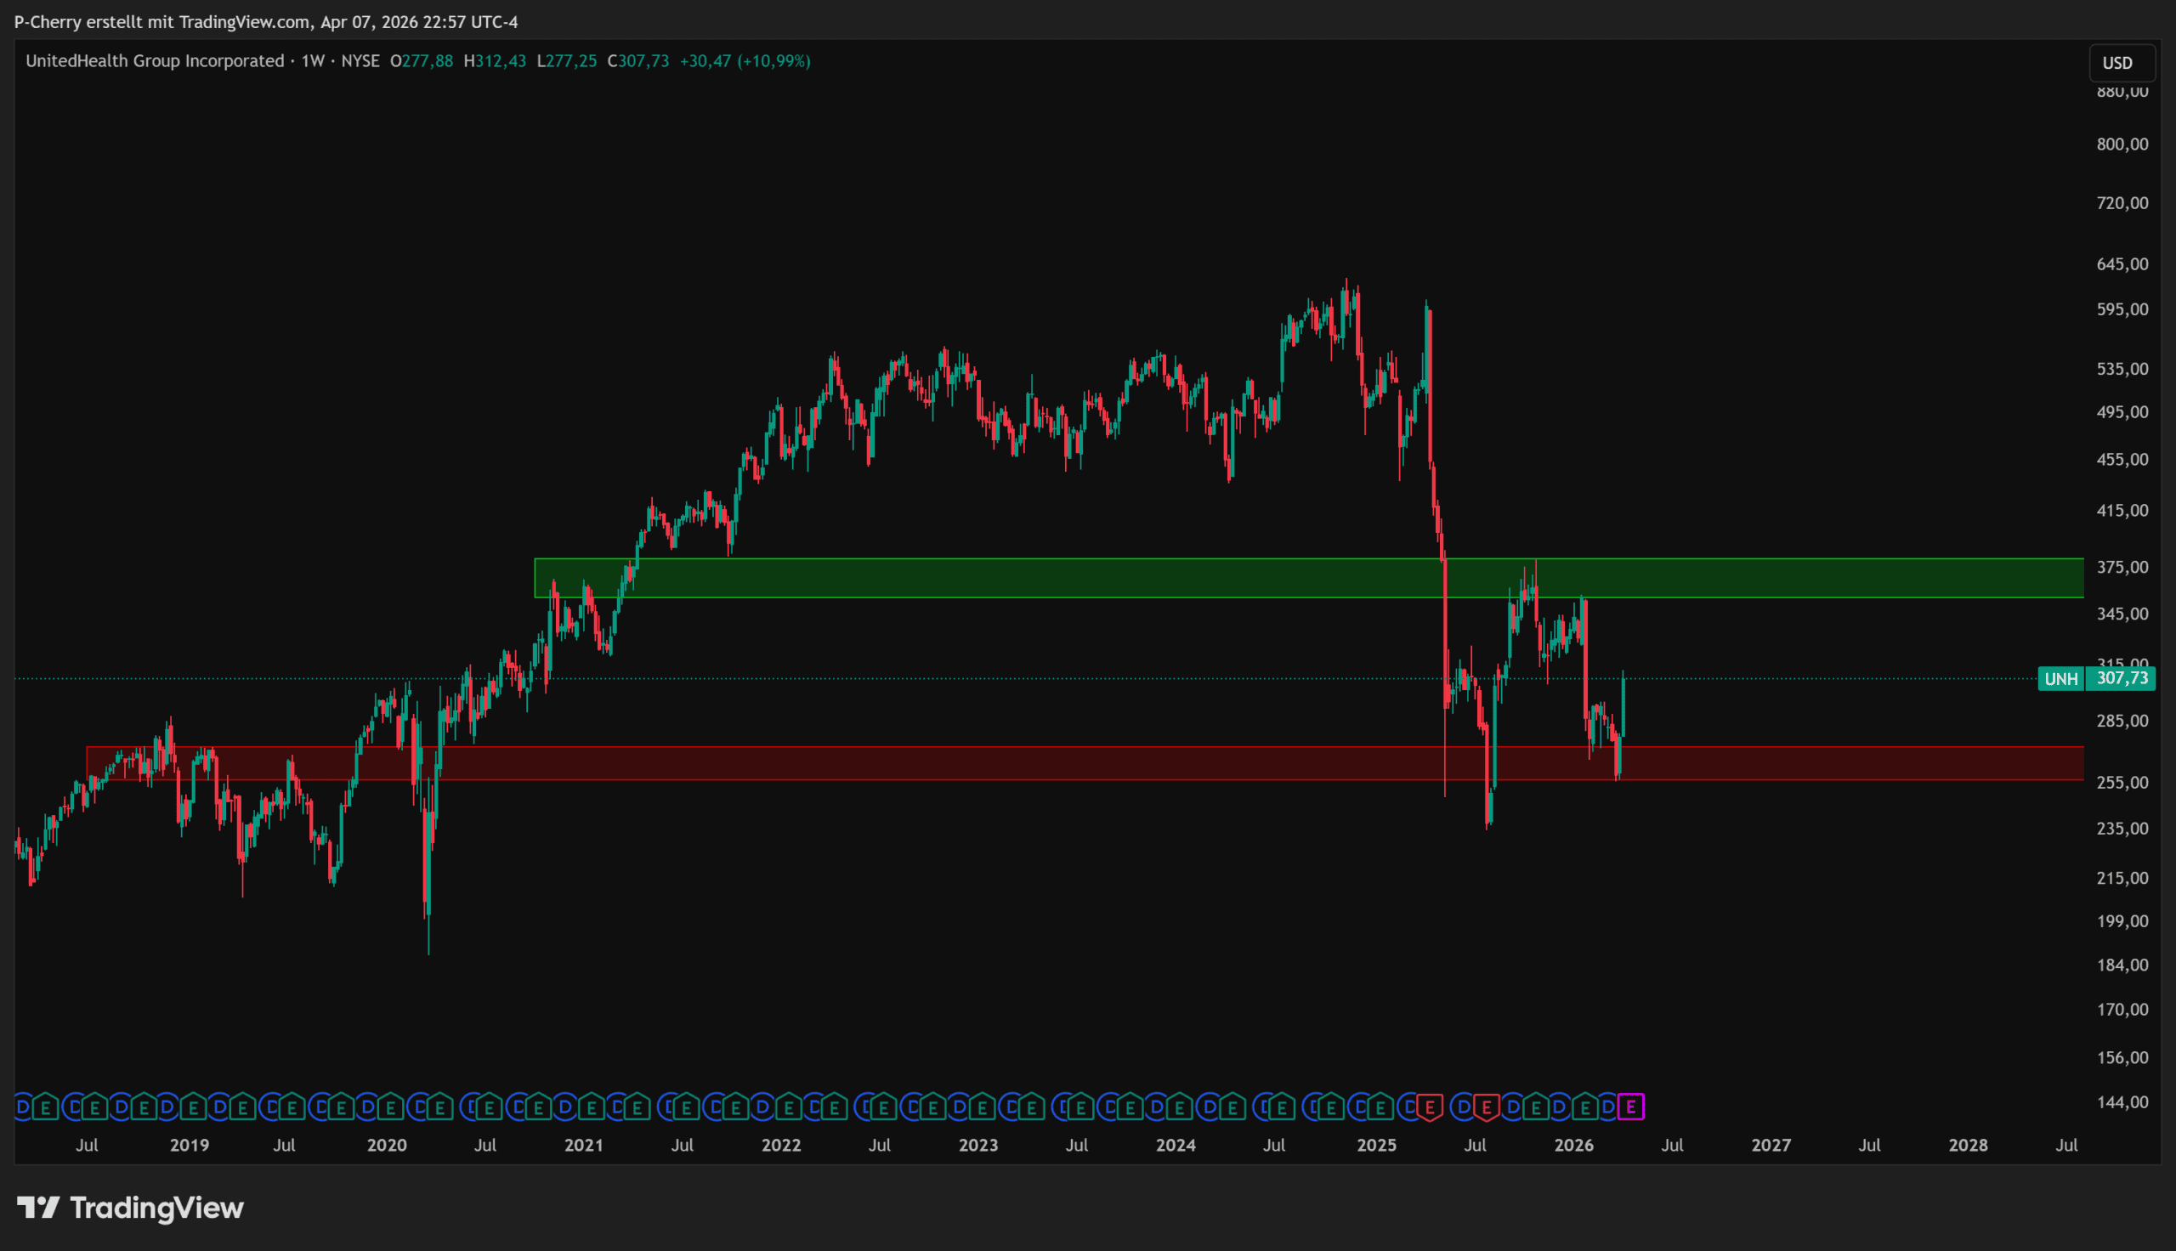Click the green earnings marker after the rightmost red one
Screen dimensions: 2176x1251
1536,1107
